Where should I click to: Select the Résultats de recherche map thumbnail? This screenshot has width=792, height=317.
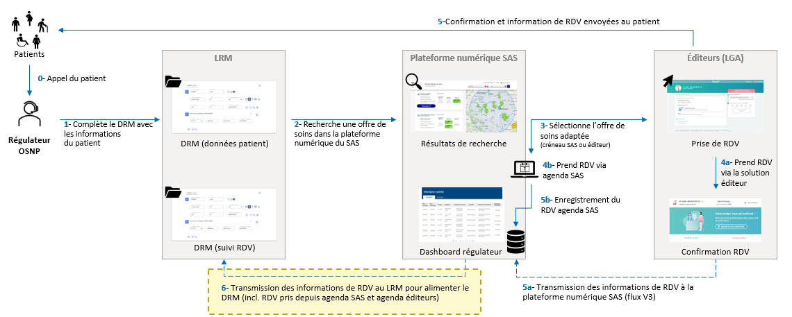tap(462, 105)
